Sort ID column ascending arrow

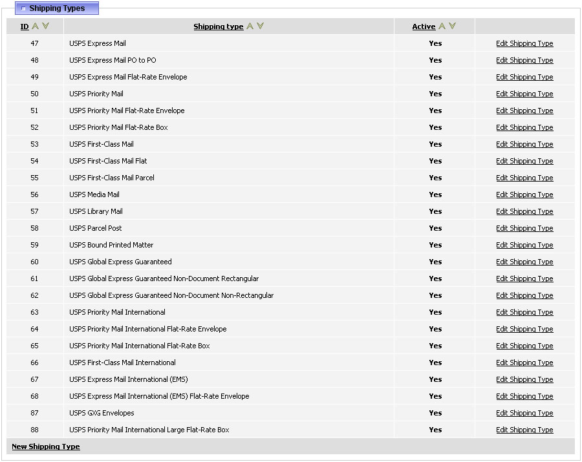pos(36,26)
